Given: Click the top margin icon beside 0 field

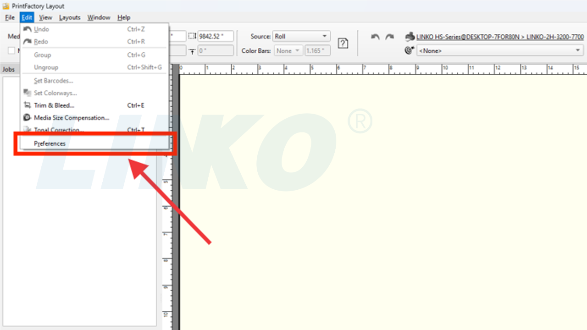Looking at the screenshot, I should 192,51.
